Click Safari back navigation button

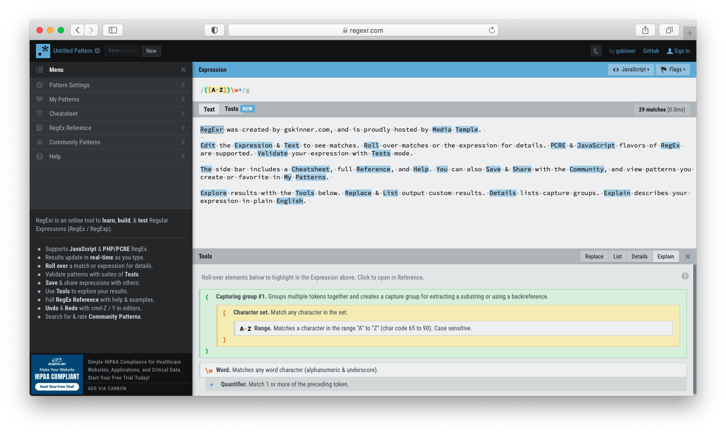[78, 30]
